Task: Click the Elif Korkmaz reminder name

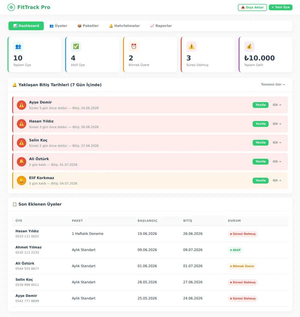Action: click(x=41, y=178)
